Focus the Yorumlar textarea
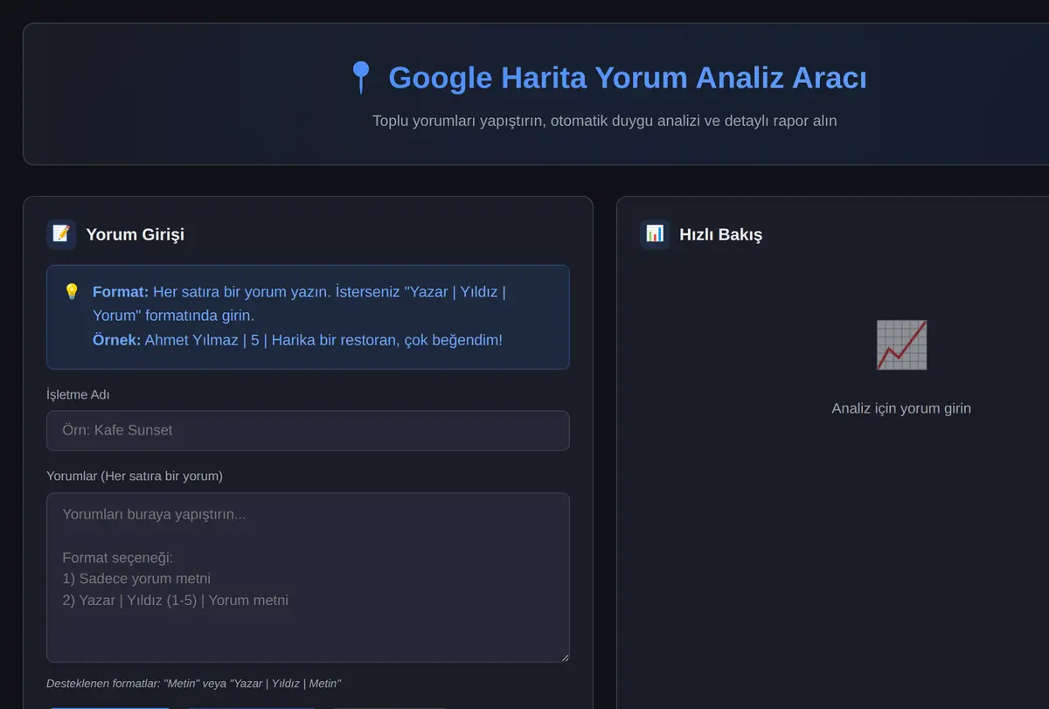 [308, 578]
